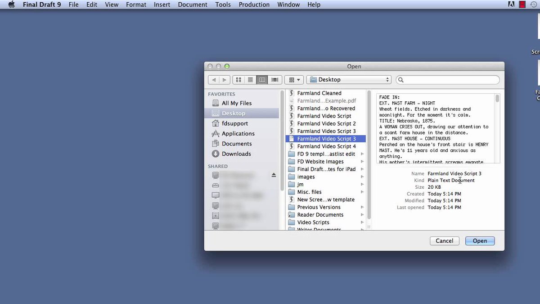Click script icon of Farmland...o Recovered
The width and height of the screenshot is (540, 304).
coord(291,109)
